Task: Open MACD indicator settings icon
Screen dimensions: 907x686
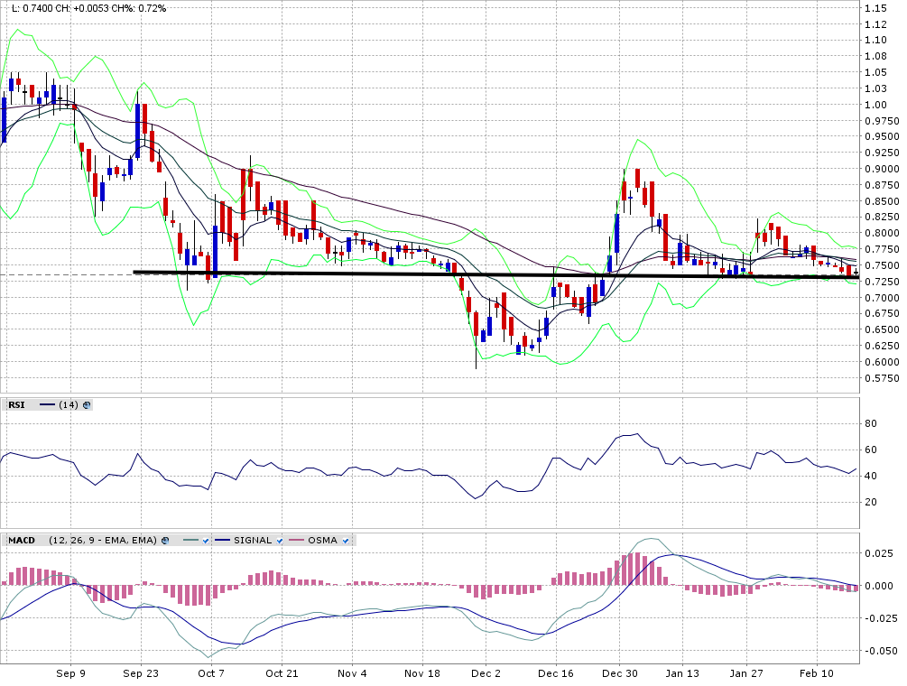Action: point(165,541)
